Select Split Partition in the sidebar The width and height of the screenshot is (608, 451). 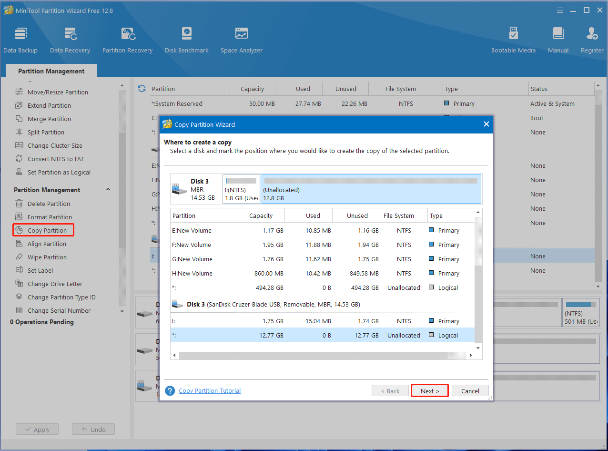(x=46, y=132)
